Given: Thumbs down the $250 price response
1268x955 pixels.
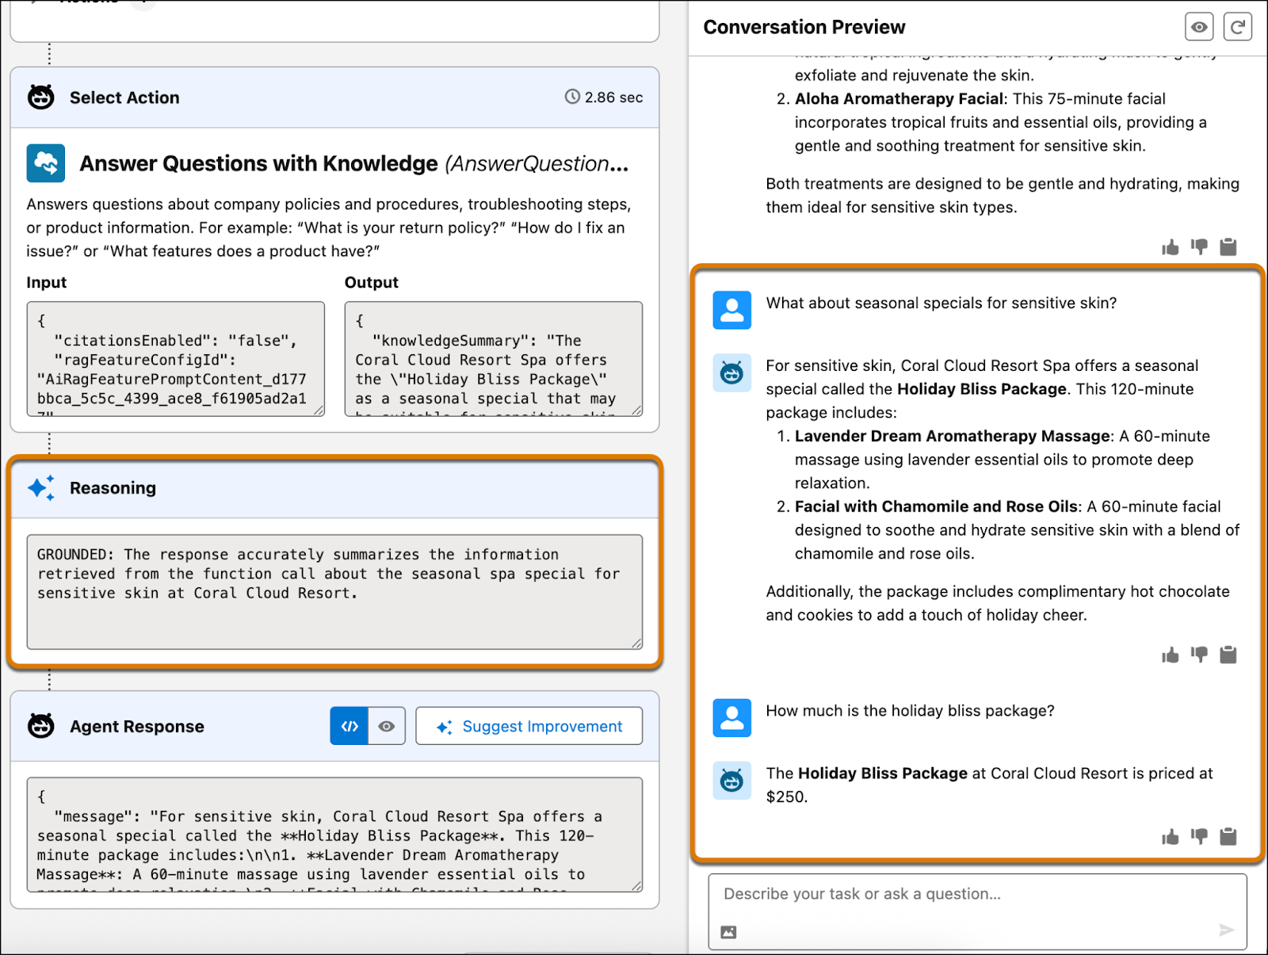Looking at the screenshot, I should [1199, 837].
